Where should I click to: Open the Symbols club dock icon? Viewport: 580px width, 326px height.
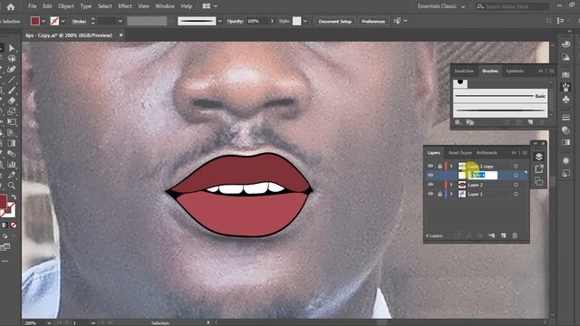[565, 99]
